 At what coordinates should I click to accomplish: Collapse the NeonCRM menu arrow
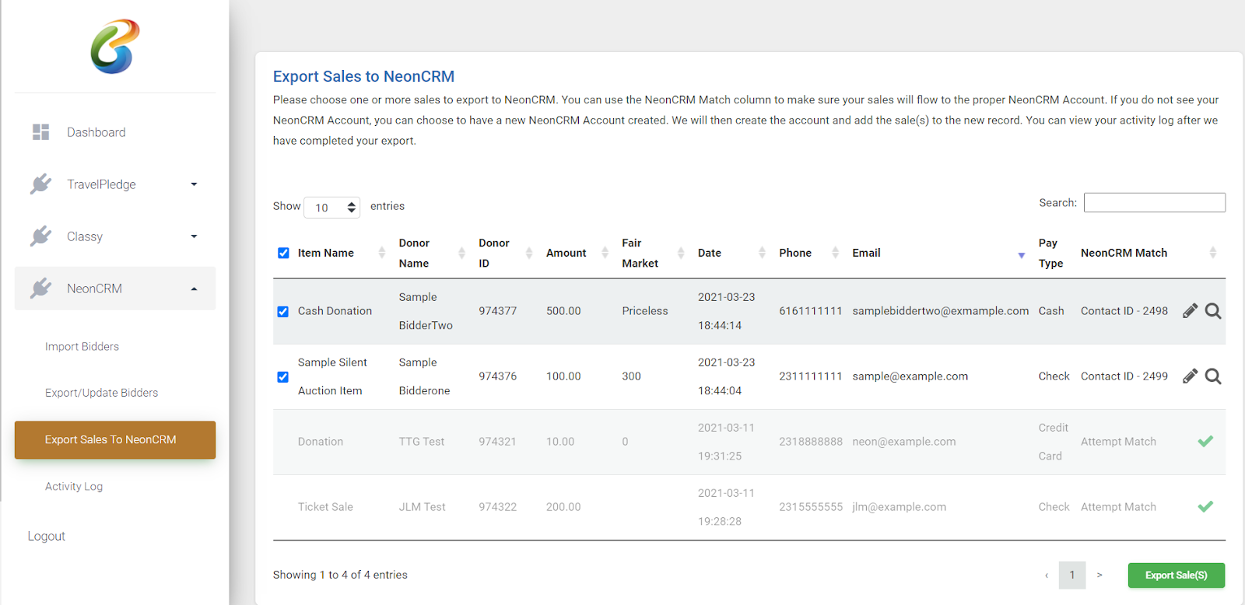coord(194,289)
